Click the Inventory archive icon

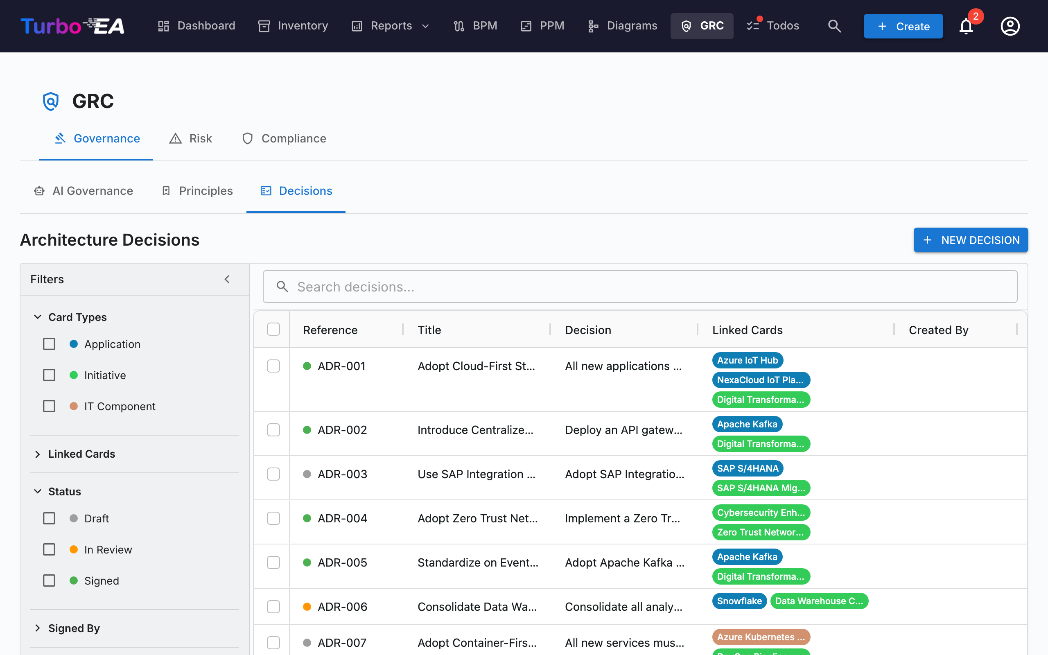click(264, 26)
